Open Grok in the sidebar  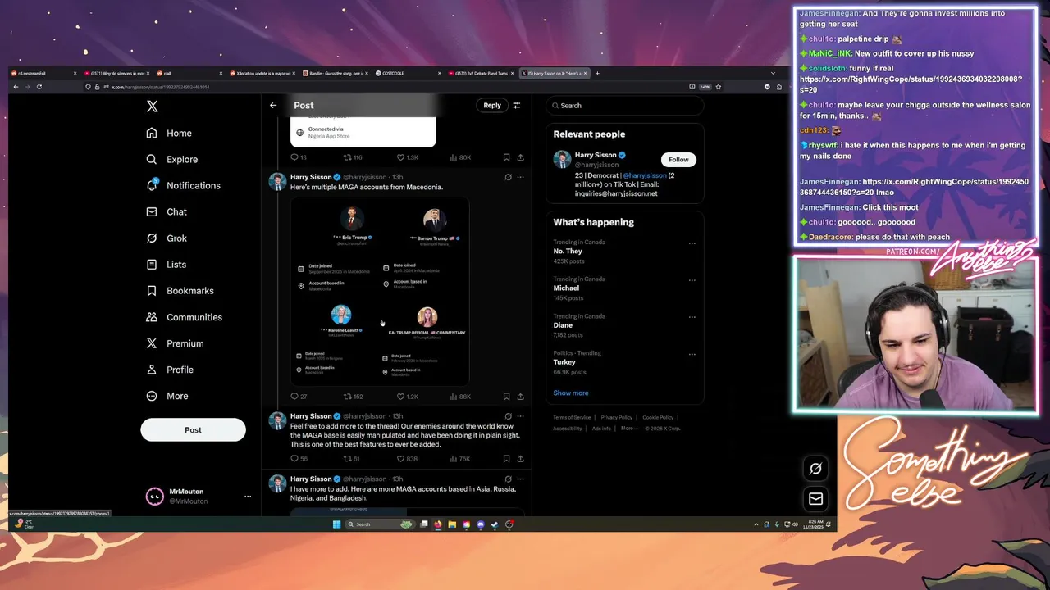click(167, 238)
